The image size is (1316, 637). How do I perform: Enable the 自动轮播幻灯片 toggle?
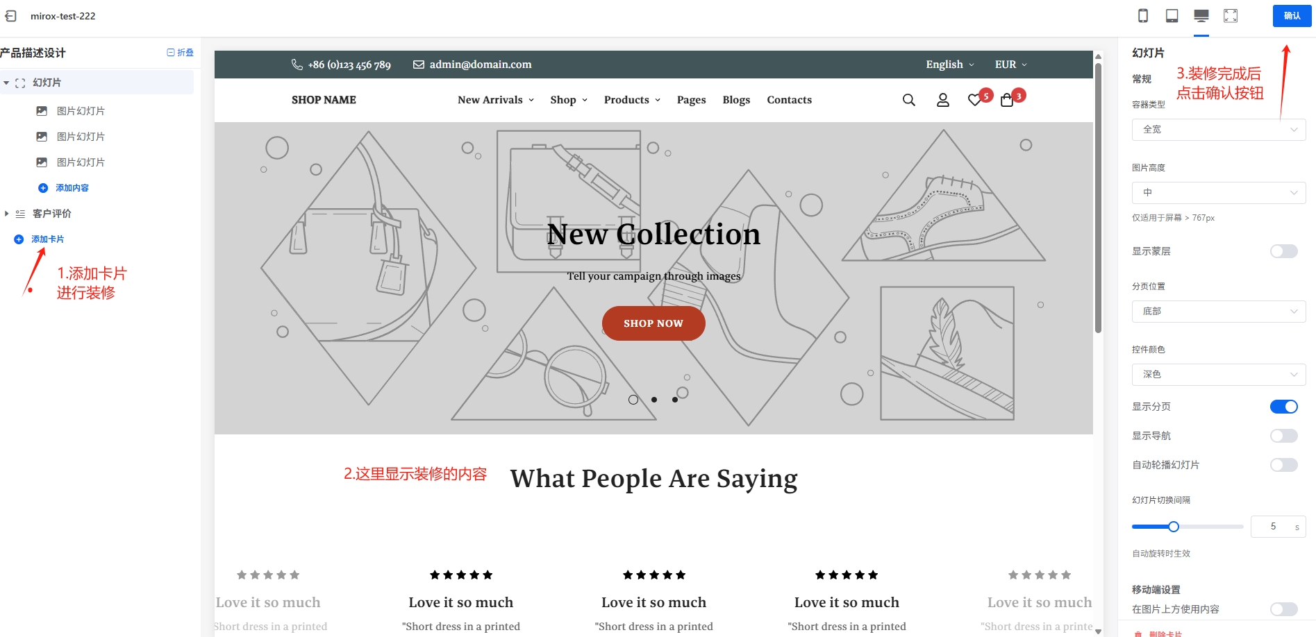click(x=1283, y=465)
